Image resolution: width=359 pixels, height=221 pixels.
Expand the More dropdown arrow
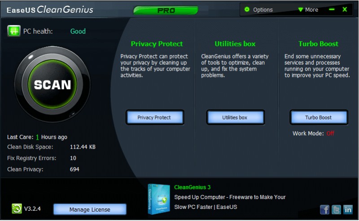[x=308, y=9]
